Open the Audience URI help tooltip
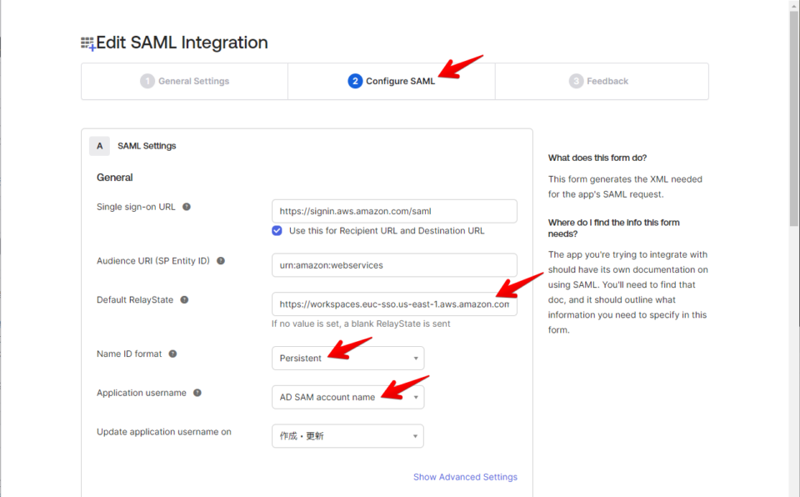The height and width of the screenshot is (497, 800). click(221, 261)
